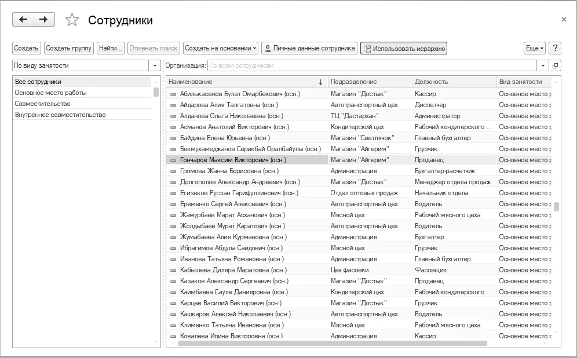Click the left filter list scrollbar thumb
The height and width of the screenshot is (358, 577).
[x=156, y=92]
